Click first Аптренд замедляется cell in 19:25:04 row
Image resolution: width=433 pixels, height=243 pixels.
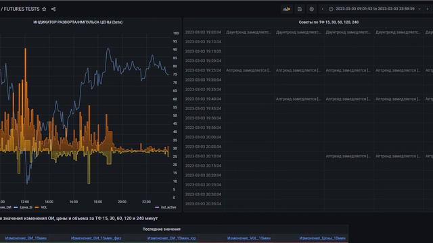pos(248,70)
